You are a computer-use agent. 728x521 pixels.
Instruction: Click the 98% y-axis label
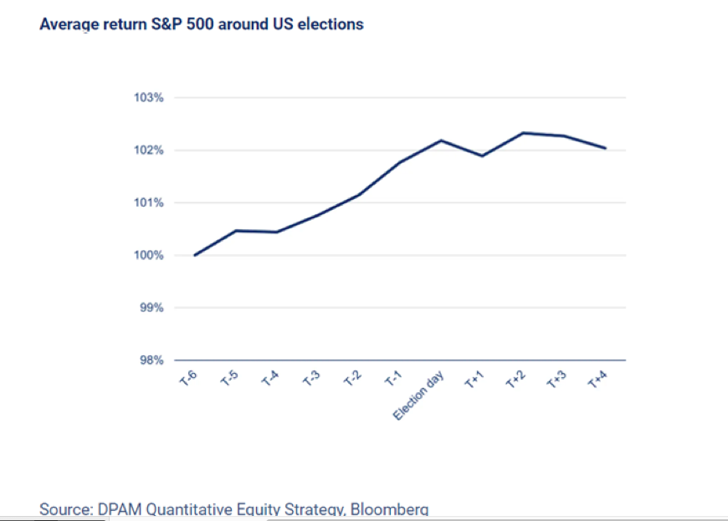[x=151, y=360]
